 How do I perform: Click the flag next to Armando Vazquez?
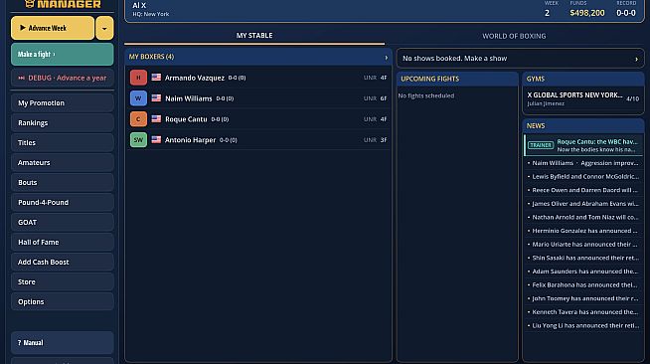click(x=156, y=78)
